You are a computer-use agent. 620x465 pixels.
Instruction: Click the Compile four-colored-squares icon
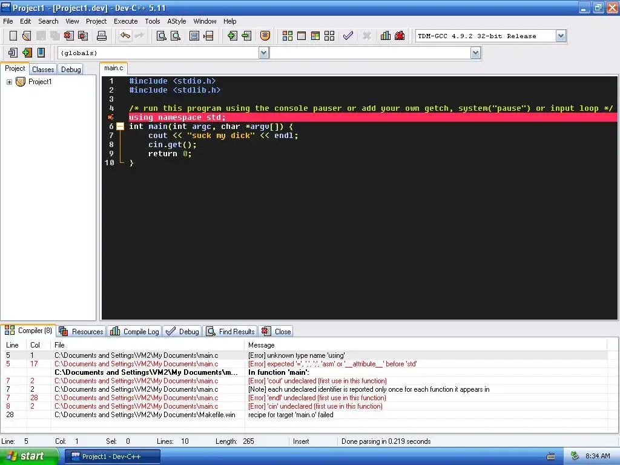click(288, 36)
